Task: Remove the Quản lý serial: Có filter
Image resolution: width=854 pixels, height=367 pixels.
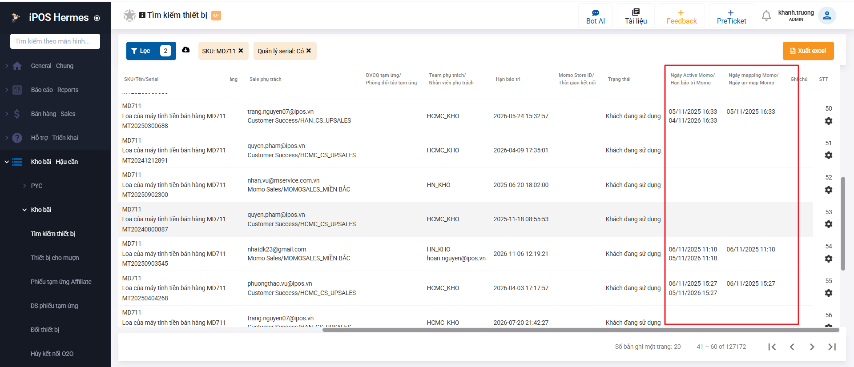Action: [309, 51]
